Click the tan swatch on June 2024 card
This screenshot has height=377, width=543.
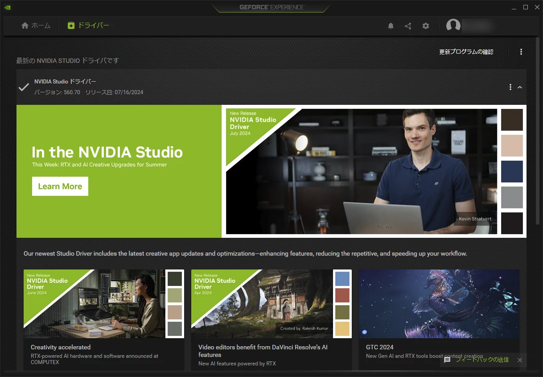tap(175, 312)
